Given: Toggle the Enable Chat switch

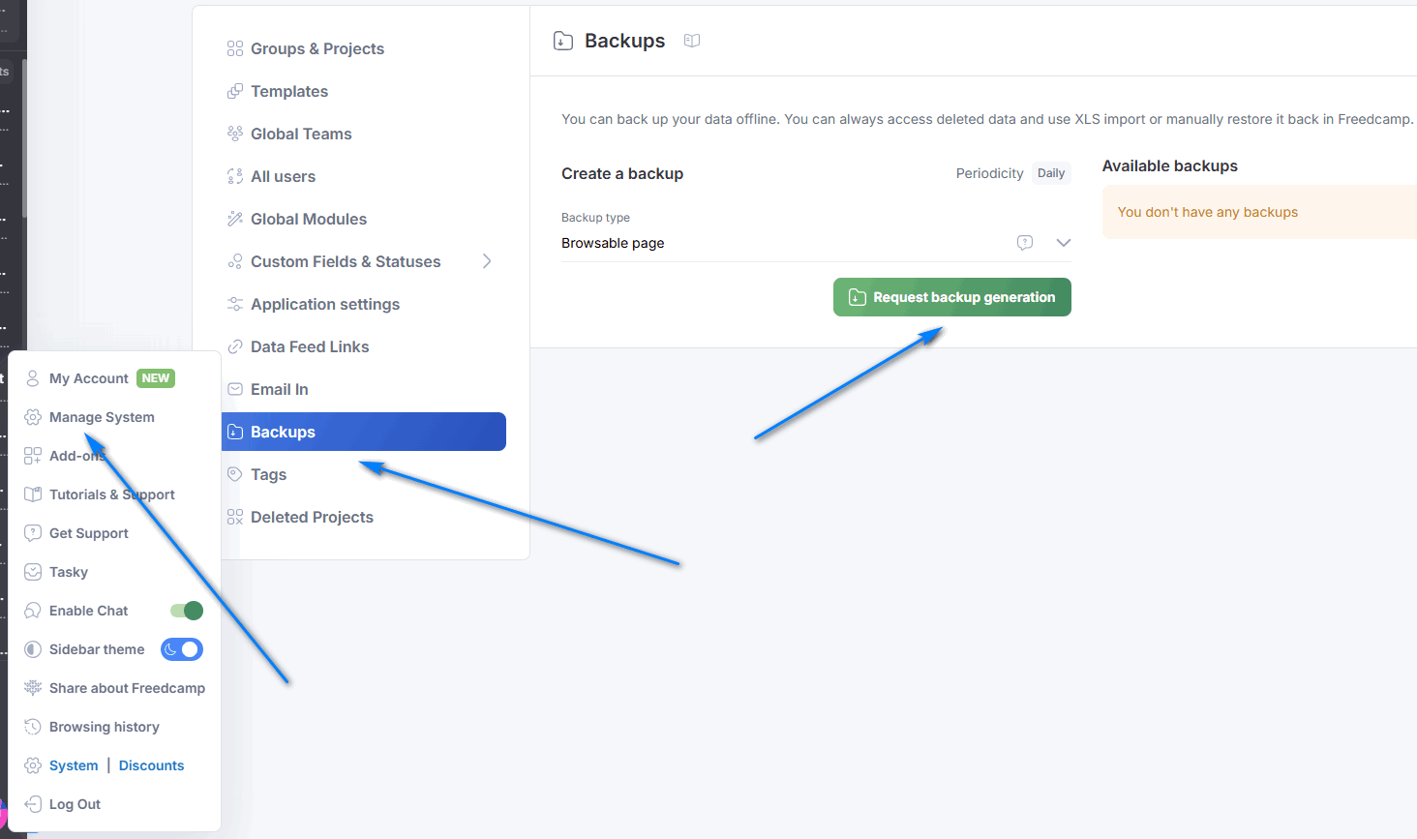Looking at the screenshot, I should 187,611.
